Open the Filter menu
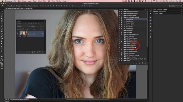 point(45,1)
